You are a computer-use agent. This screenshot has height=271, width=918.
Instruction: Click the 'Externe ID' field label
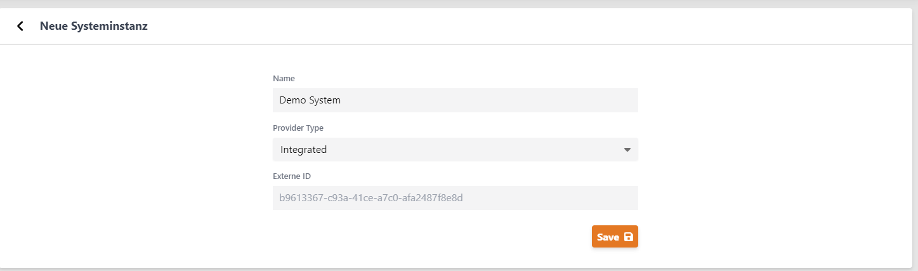[292, 176]
